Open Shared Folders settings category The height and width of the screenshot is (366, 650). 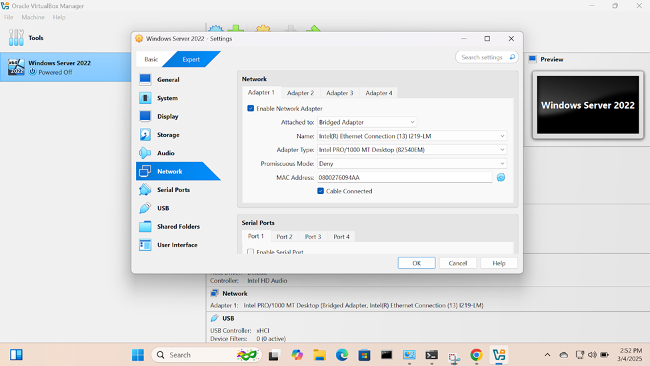(x=178, y=226)
